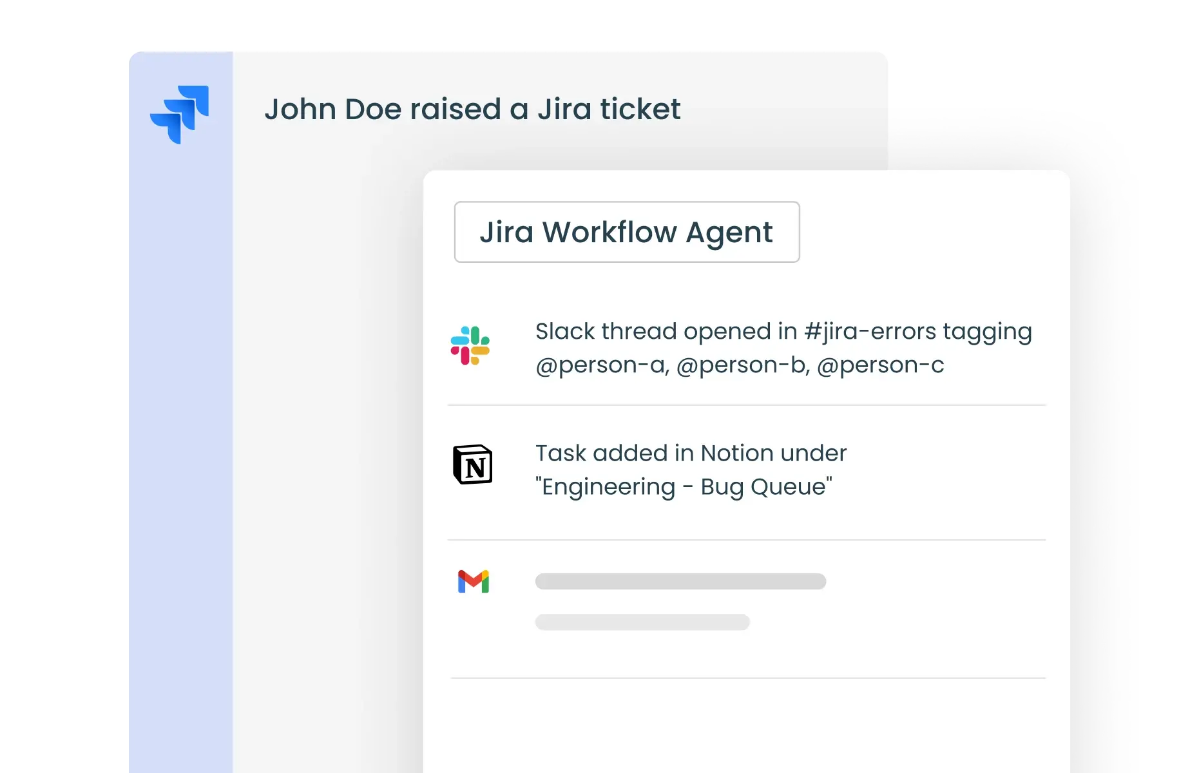Viewport: 1199px width, 773px height.
Task: Click the Slack thread opened step
Action: tap(783, 348)
